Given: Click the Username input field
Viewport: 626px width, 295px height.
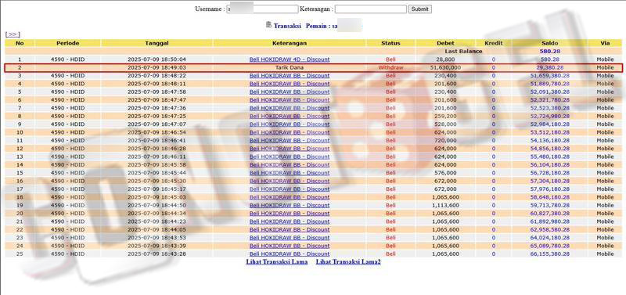Looking at the screenshot, I should click(x=262, y=9).
